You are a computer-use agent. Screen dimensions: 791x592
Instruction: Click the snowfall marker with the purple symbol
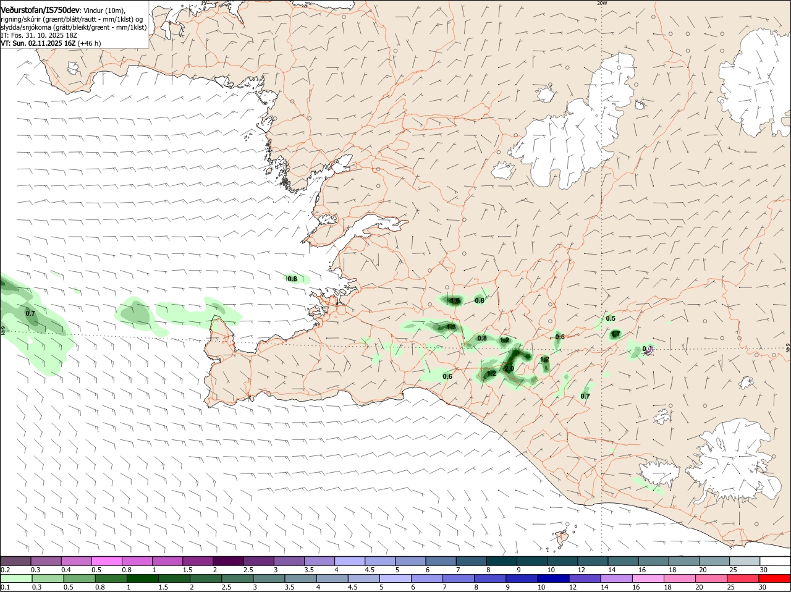pyautogui.click(x=649, y=350)
